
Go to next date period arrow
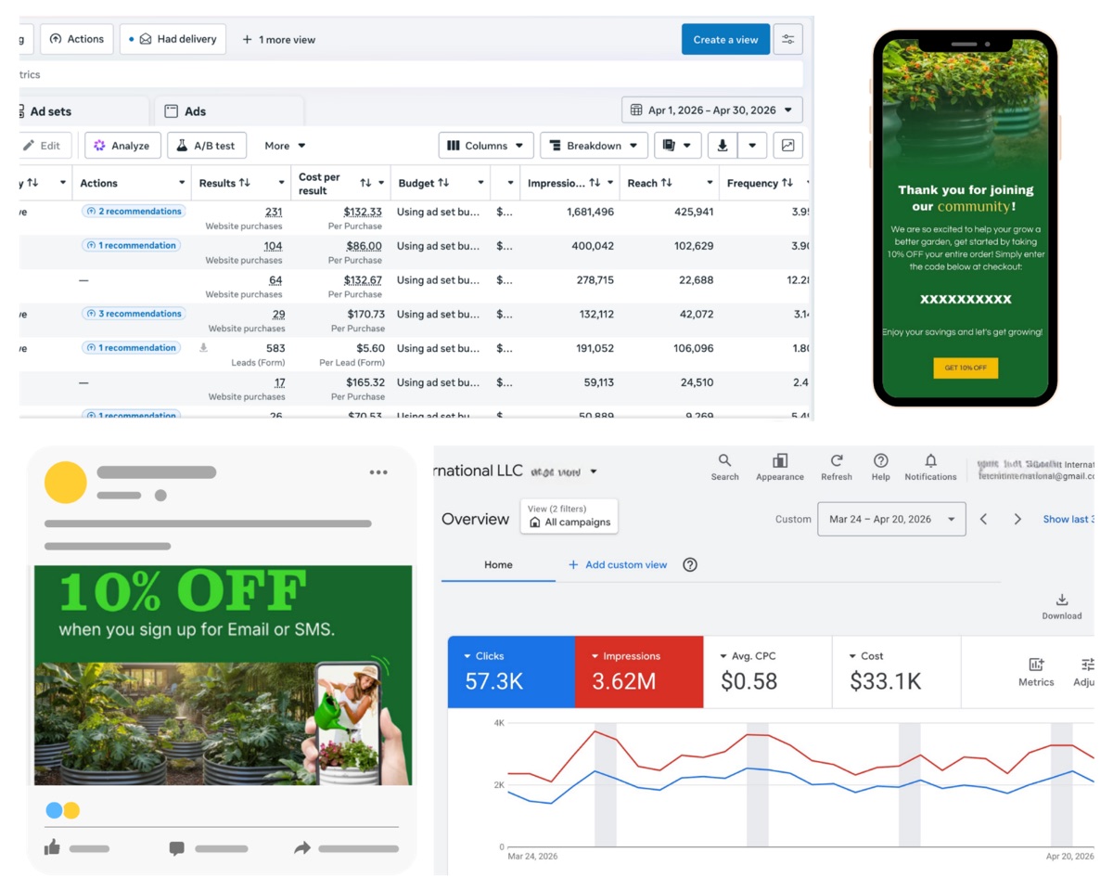click(1017, 519)
